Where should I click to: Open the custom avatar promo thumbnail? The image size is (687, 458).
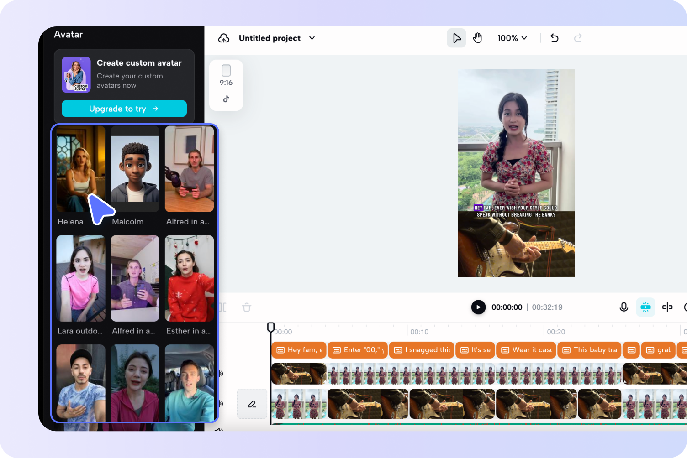point(76,74)
